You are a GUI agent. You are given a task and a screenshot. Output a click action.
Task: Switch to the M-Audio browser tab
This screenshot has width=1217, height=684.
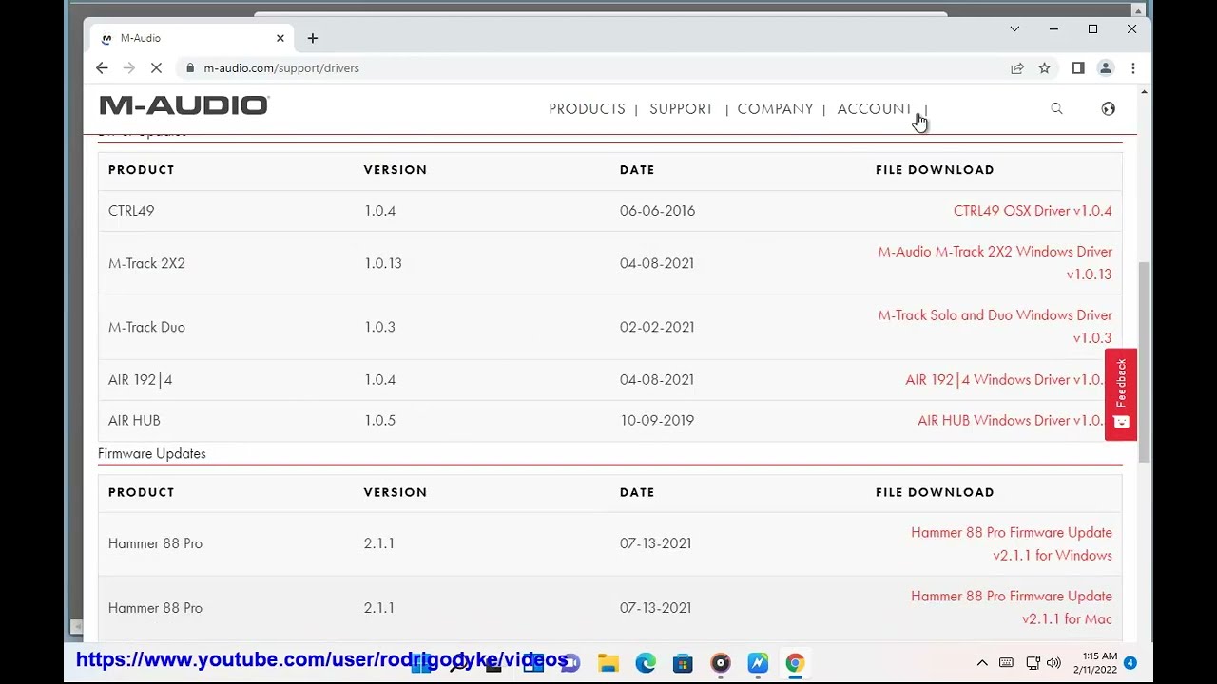190,38
